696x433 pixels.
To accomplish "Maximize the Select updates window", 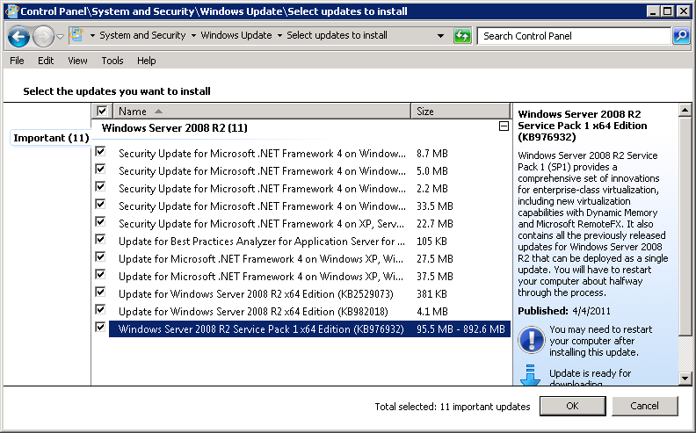I will [668, 11].
